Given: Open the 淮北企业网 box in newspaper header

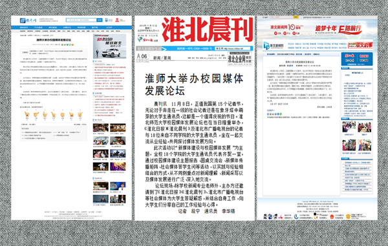Looking at the screenshot, I should tap(239, 59).
